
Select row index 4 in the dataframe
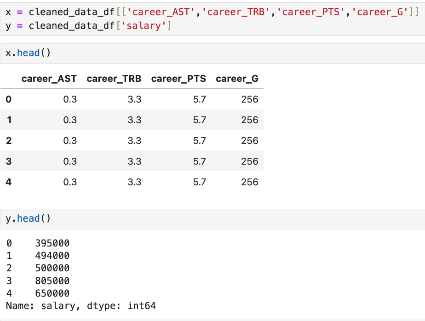pyautogui.click(x=8, y=182)
